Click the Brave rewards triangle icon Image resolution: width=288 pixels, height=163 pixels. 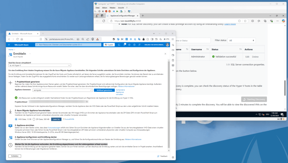point(98,39)
